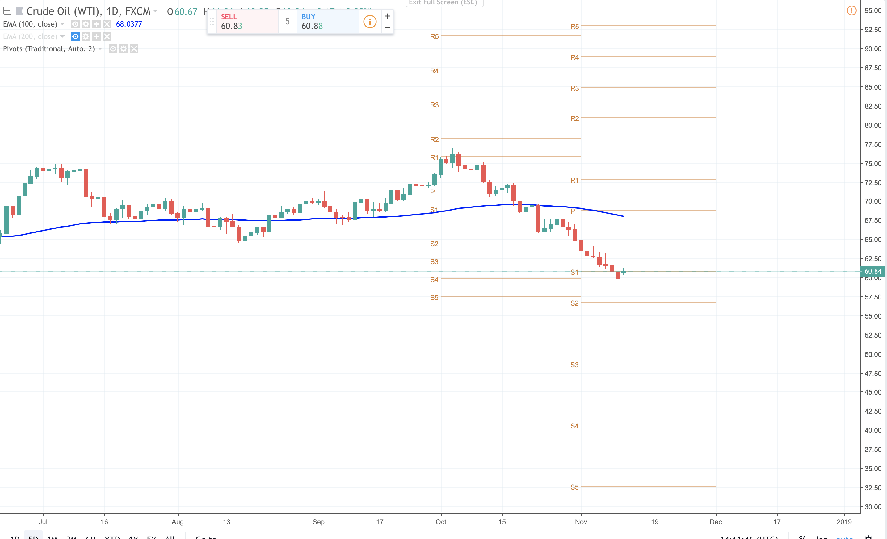Click the 95.00 label on price axis
This screenshot has height=539, width=887.
click(873, 10)
